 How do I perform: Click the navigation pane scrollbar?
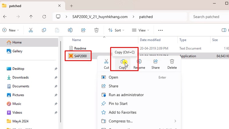61,82
